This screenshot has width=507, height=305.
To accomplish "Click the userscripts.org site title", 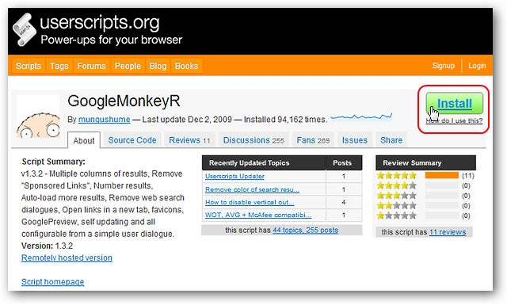I will (100, 23).
